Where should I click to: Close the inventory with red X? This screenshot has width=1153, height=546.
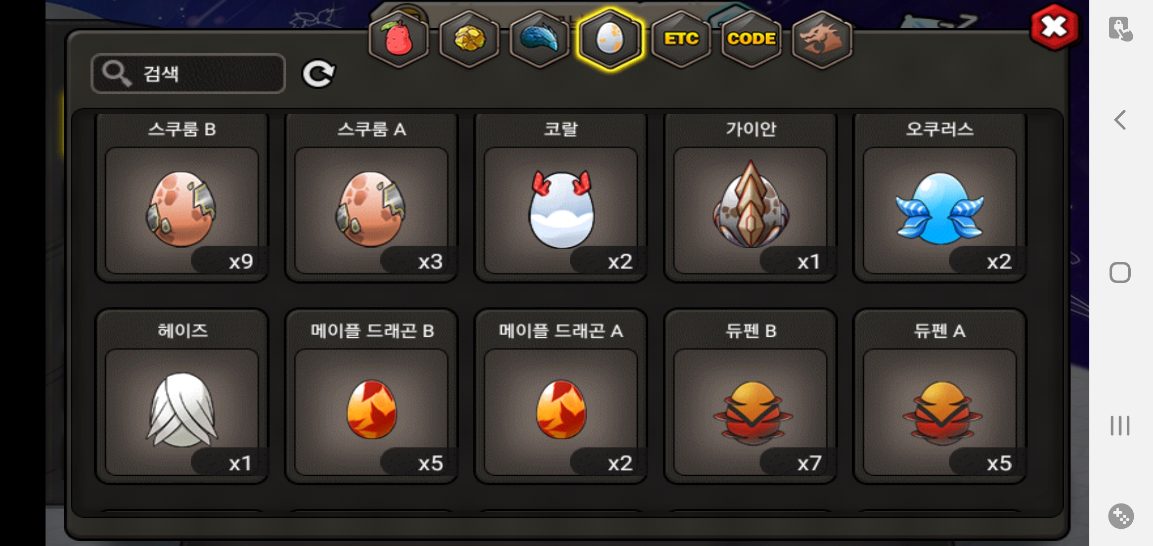(x=1054, y=27)
